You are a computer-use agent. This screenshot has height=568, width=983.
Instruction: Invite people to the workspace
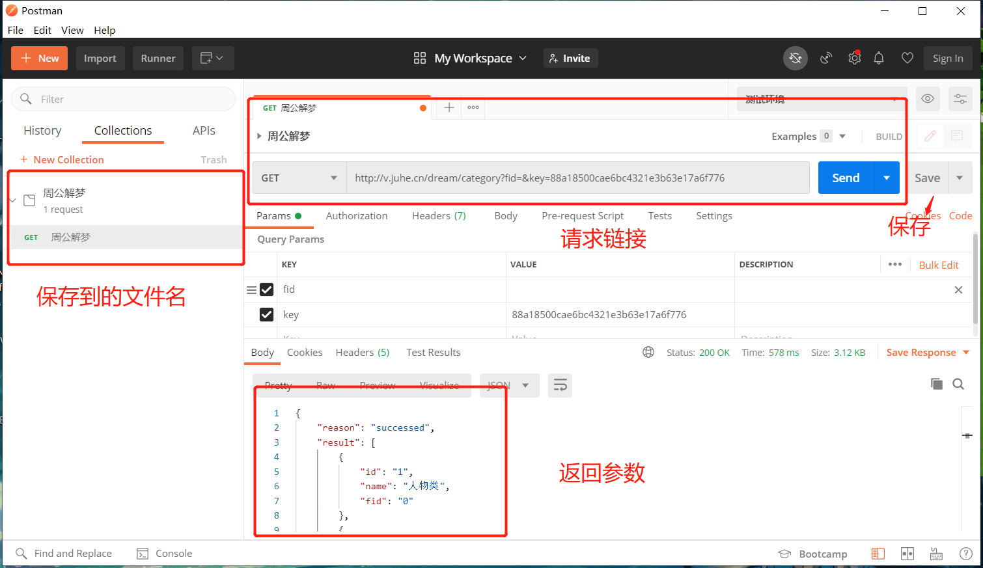click(570, 58)
